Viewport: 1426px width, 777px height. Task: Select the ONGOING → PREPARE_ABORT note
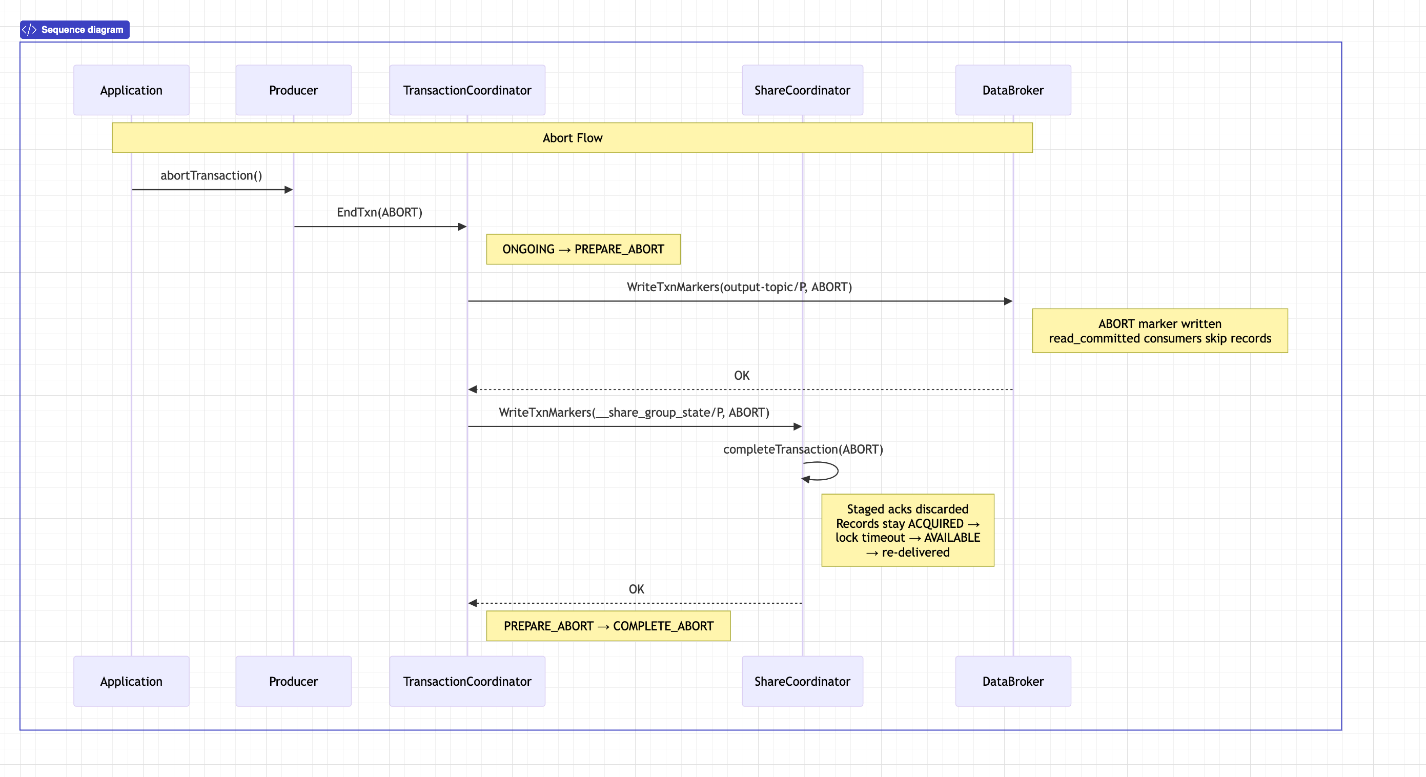[583, 249]
